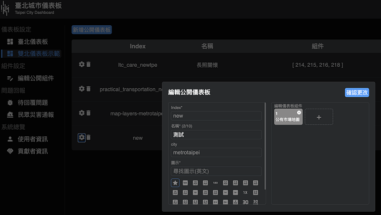Open gear settings for map-layers-metrotaipei row
The height and width of the screenshot is (215, 381).
(81, 113)
